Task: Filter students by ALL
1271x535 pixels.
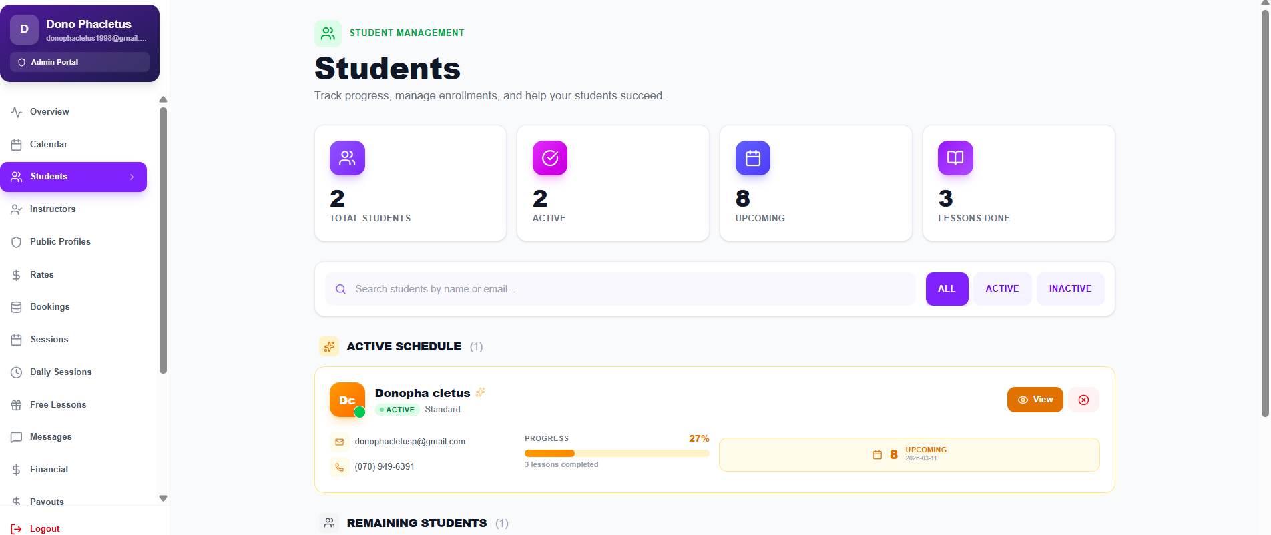Action: point(946,289)
